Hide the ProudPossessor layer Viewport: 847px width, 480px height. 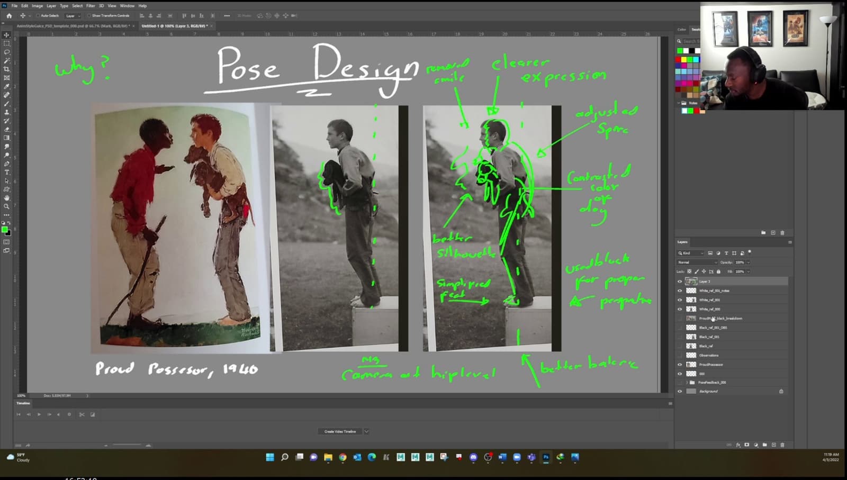(x=680, y=365)
